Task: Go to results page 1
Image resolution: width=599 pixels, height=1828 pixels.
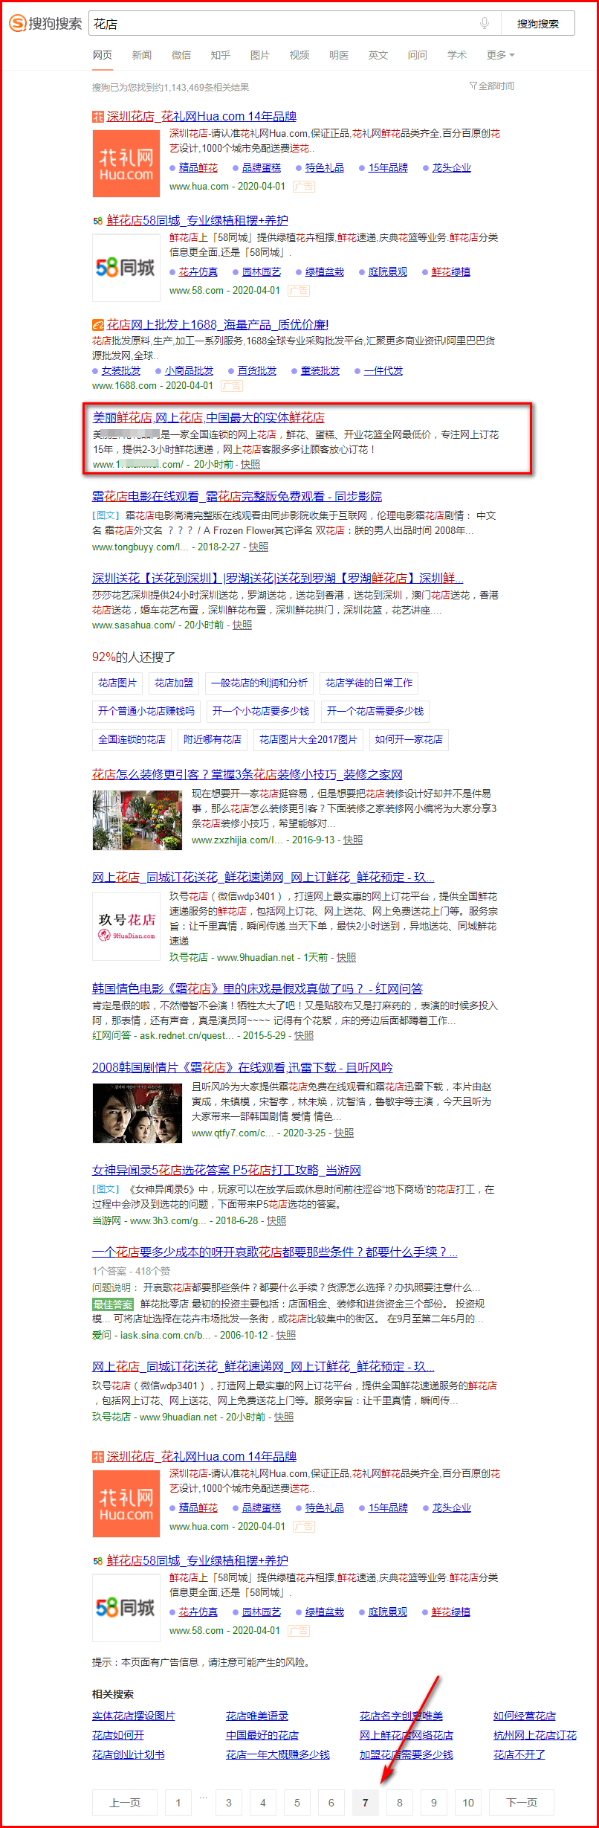Action: 178,1803
